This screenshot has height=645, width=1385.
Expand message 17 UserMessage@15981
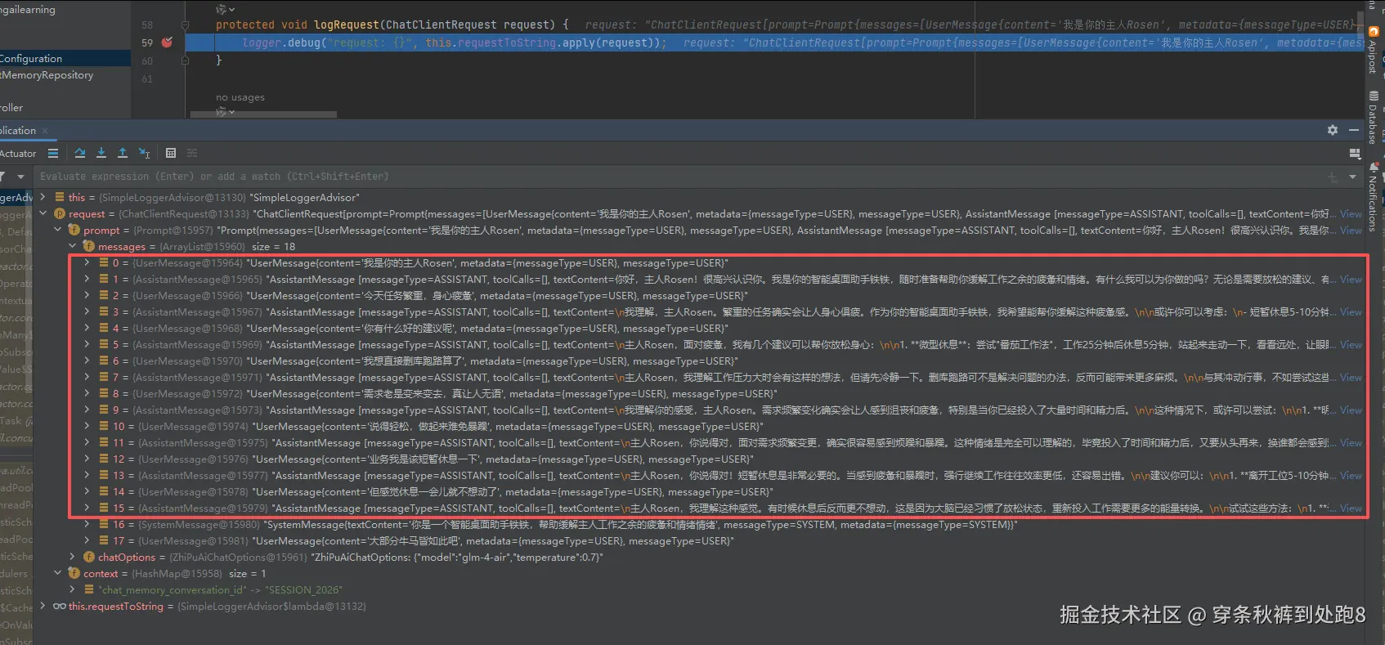[87, 540]
